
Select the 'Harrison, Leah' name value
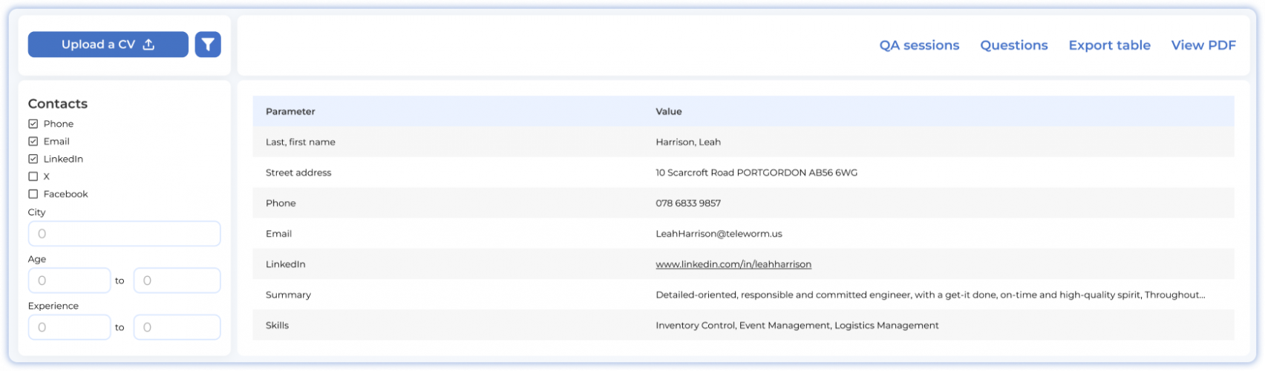pyautogui.click(x=688, y=142)
